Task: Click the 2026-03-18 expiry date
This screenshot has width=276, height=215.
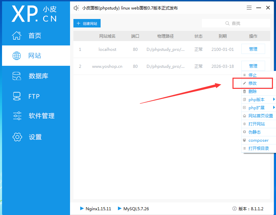Action: coord(223,66)
